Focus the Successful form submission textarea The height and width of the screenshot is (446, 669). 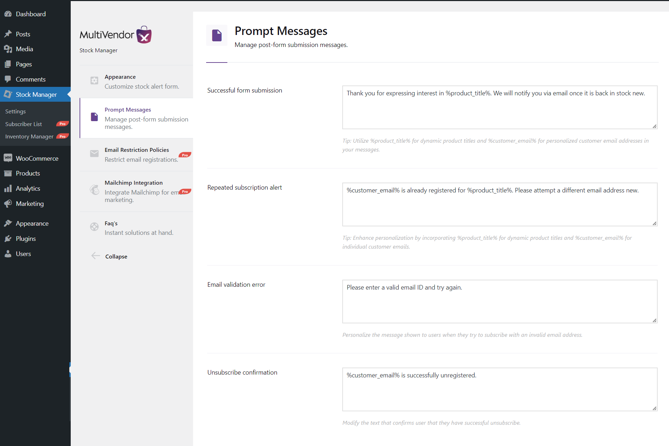[500, 107]
